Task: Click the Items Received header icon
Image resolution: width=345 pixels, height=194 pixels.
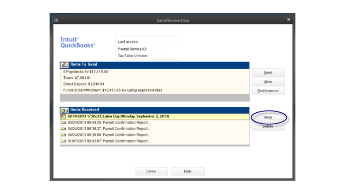Action: [65, 110]
